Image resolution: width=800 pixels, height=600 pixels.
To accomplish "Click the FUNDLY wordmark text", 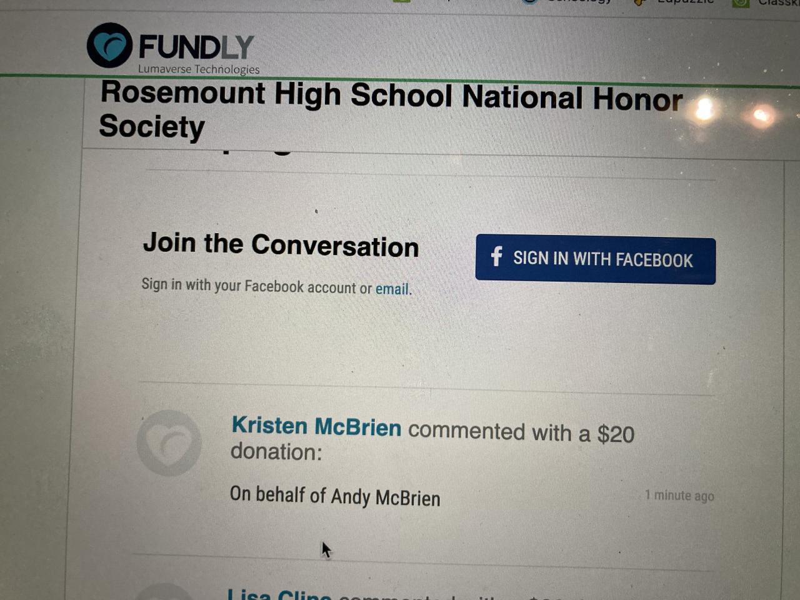I will tap(196, 47).
